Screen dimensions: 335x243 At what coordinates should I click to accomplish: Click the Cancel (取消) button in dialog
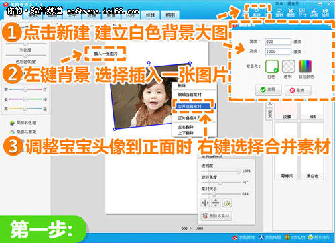[297, 90]
